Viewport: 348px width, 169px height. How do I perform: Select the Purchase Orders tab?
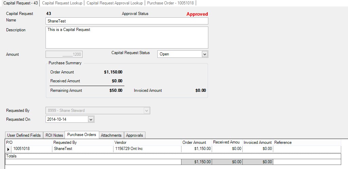coord(82,135)
